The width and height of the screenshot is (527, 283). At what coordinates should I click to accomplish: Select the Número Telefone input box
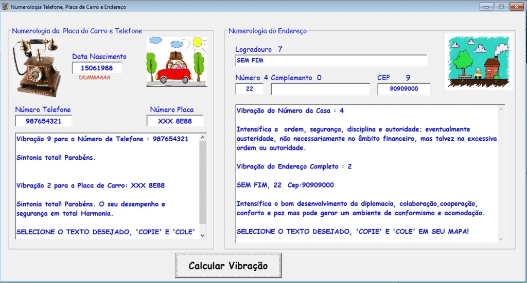click(x=43, y=121)
